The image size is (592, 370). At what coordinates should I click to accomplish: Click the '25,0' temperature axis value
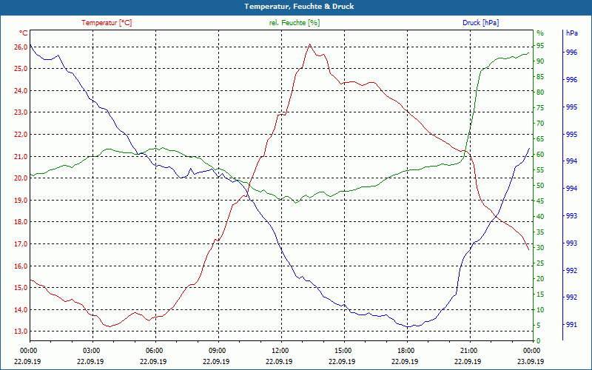click(x=21, y=69)
